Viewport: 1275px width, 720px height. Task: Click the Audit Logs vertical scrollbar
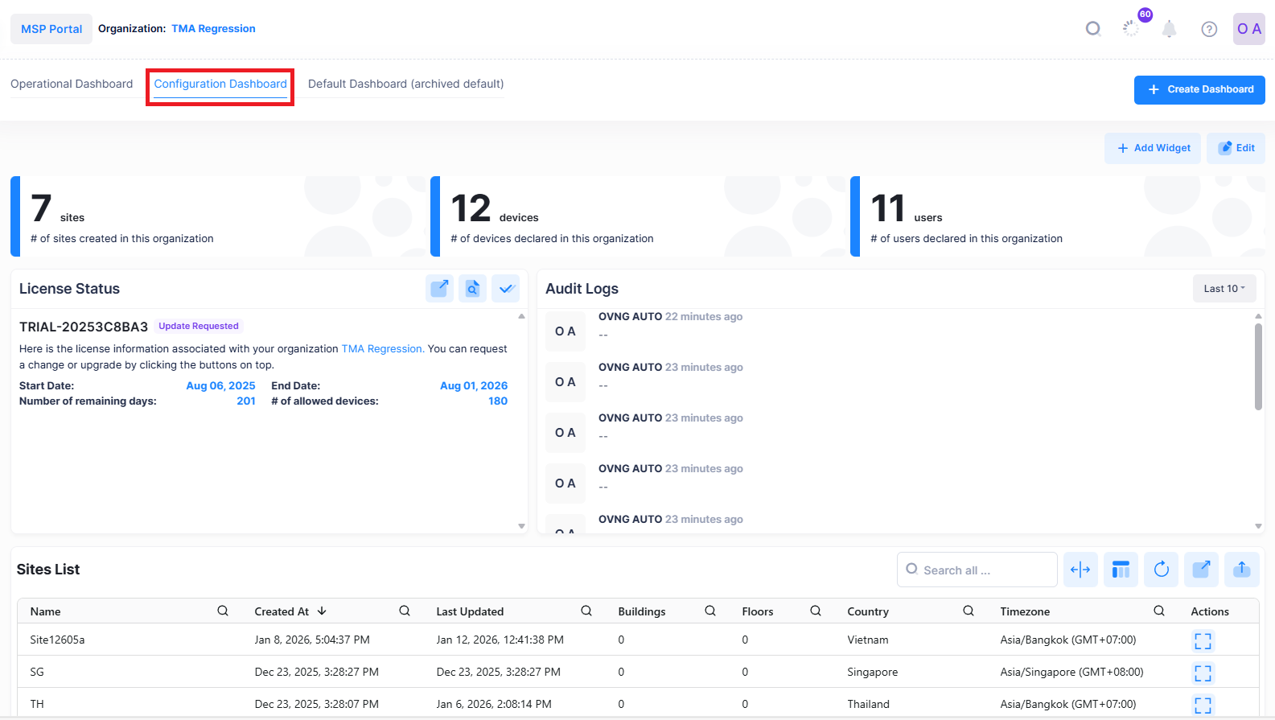coord(1258,366)
